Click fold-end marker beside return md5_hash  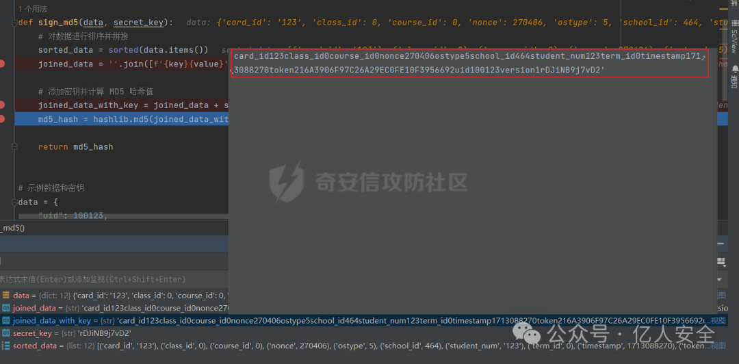pyautogui.click(x=14, y=147)
